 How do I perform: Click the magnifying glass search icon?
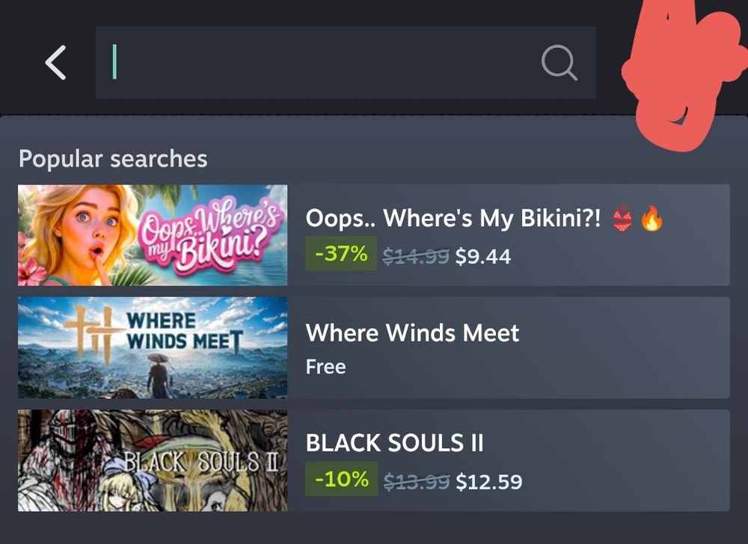click(559, 63)
